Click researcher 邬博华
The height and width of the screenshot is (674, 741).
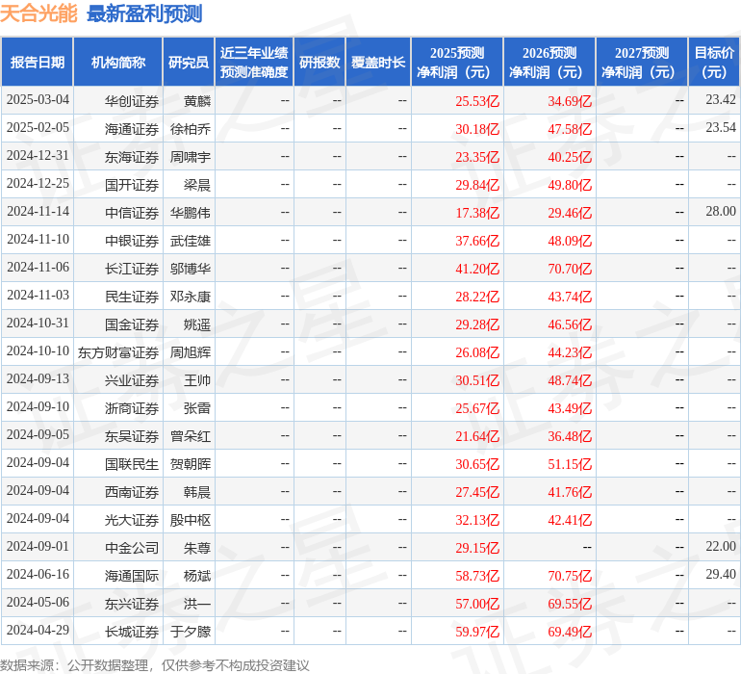point(191,269)
